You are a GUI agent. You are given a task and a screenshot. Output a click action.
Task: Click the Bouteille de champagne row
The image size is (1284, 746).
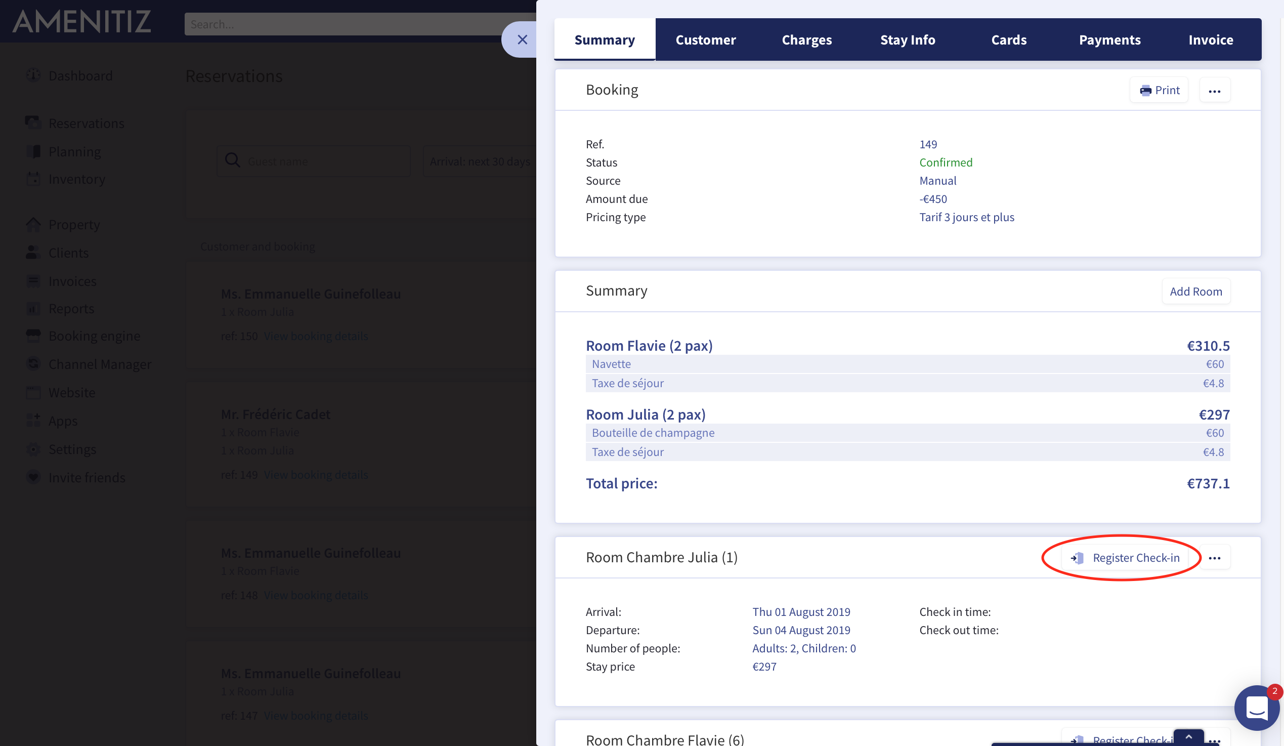tap(908, 433)
